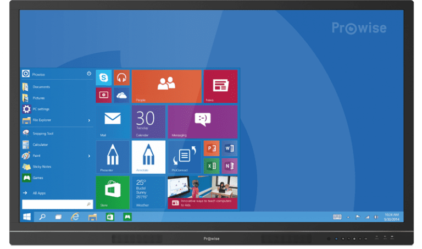Open the OneDrive cloud tile

click(121, 95)
